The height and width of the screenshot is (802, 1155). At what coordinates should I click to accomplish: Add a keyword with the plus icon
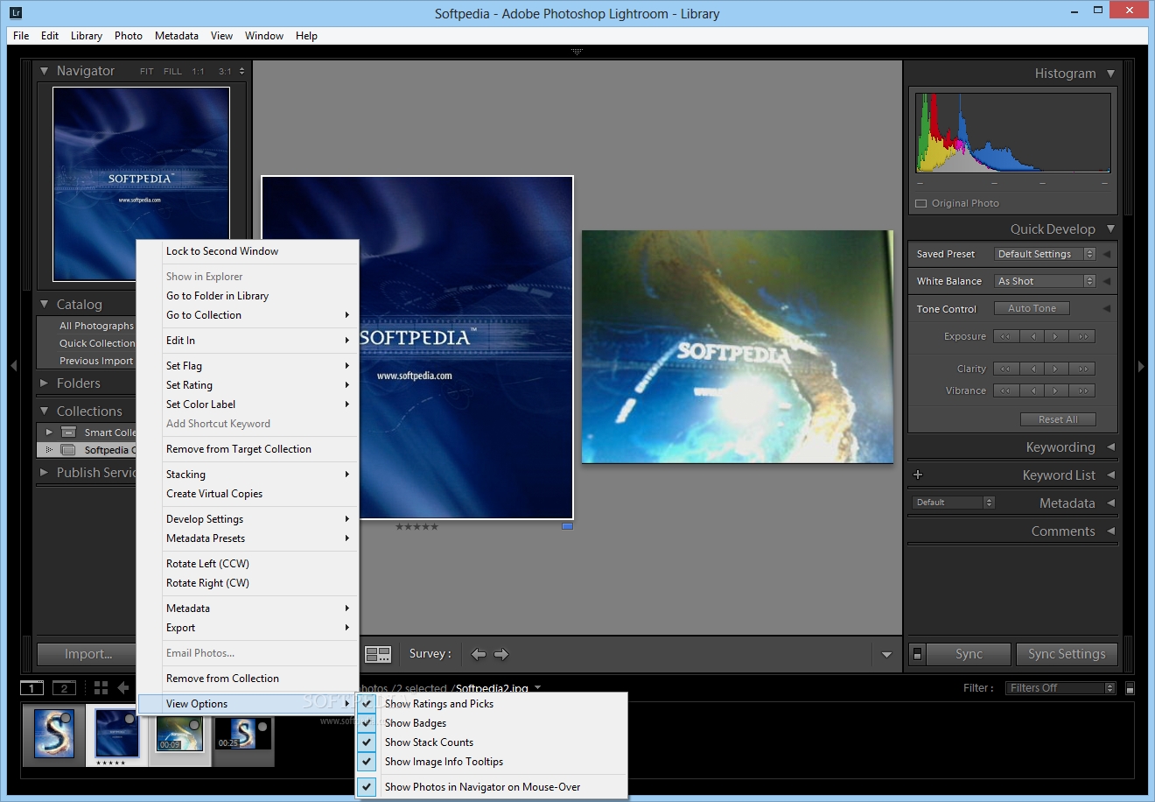click(x=918, y=475)
